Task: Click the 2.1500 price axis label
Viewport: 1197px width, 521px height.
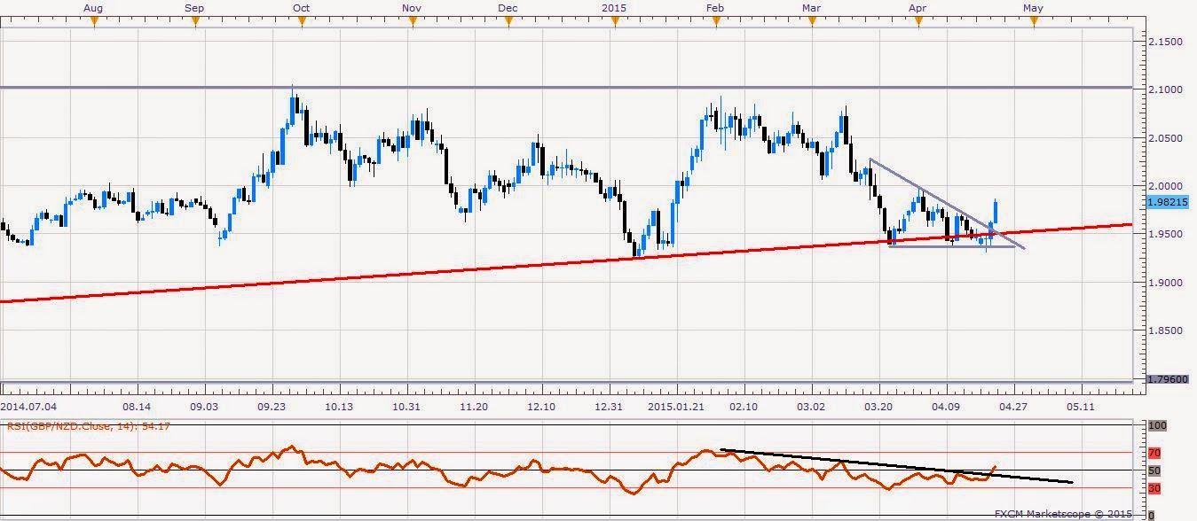Action: tap(1164, 42)
